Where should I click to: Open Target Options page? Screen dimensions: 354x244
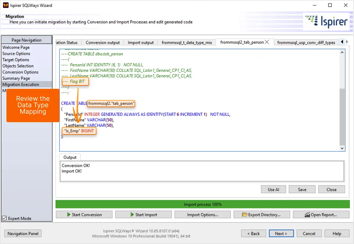[16, 60]
